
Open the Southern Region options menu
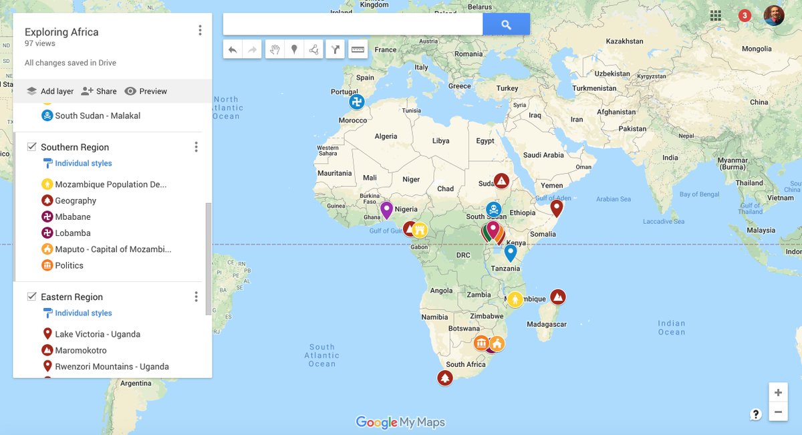(196, 146)
